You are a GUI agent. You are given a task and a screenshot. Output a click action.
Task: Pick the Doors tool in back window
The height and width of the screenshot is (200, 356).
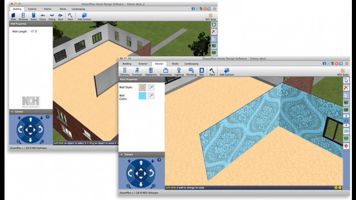(34, 17)
